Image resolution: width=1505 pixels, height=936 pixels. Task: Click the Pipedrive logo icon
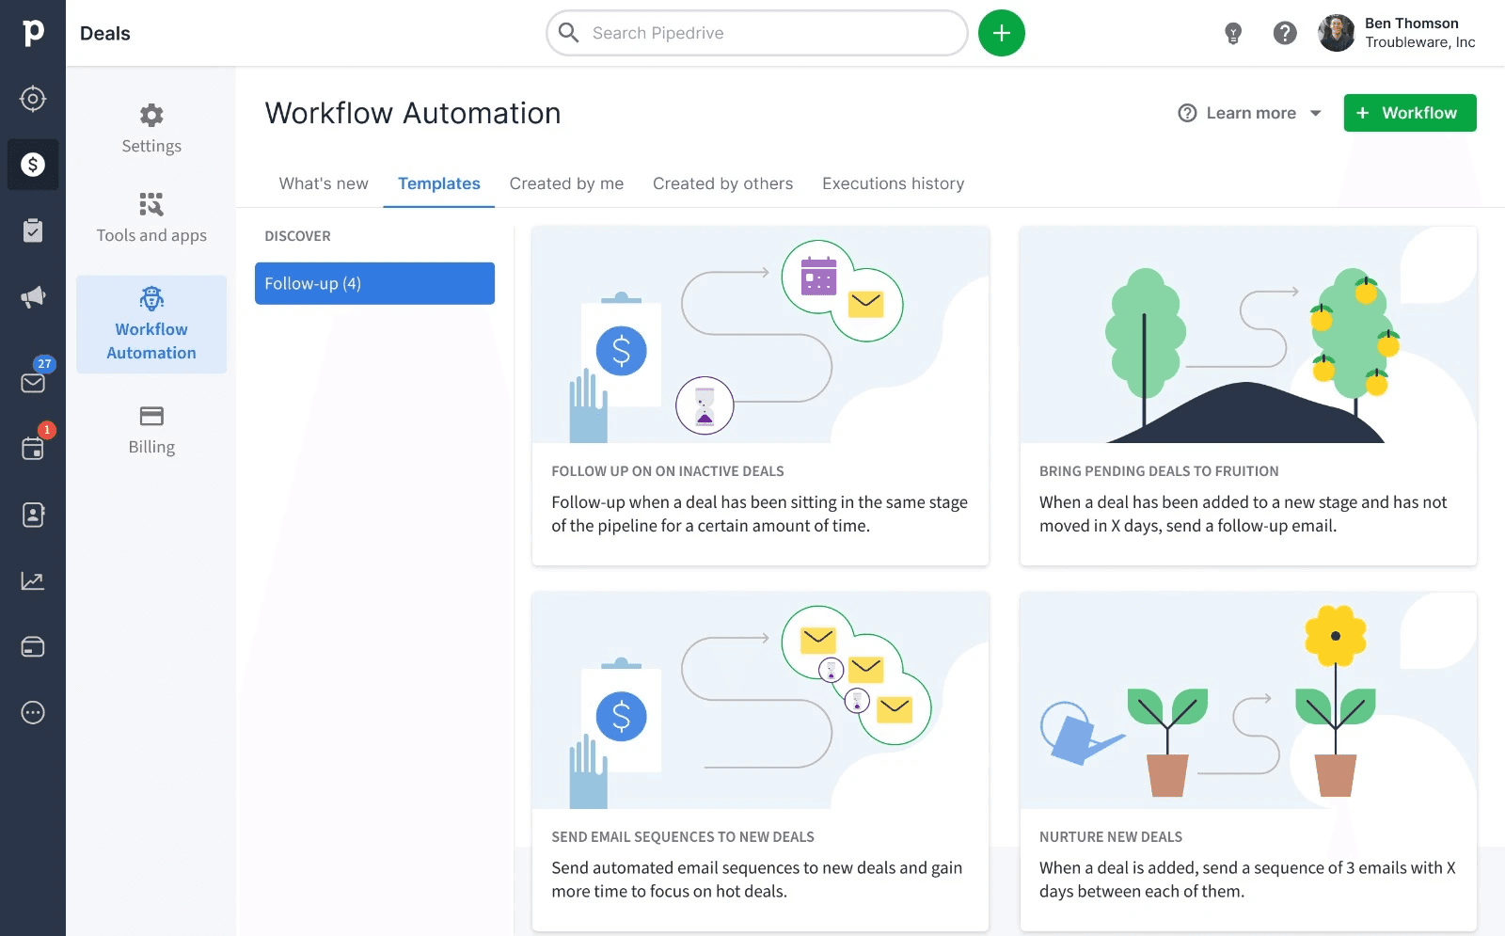click(33, 32)
